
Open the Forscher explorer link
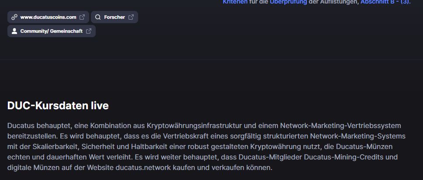pos(114,17)
